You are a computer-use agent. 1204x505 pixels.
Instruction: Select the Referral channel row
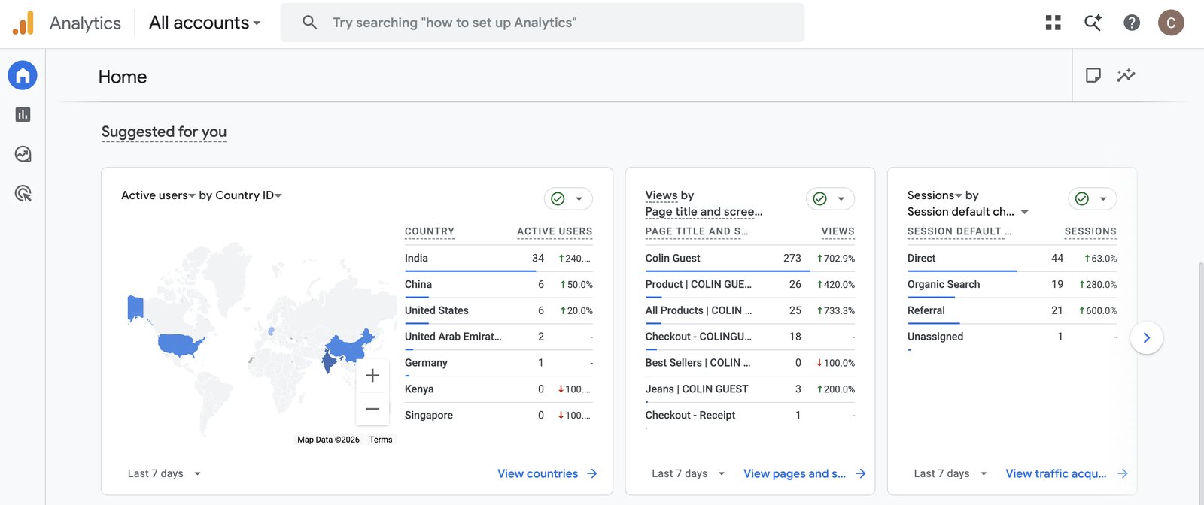(1012, 310)
